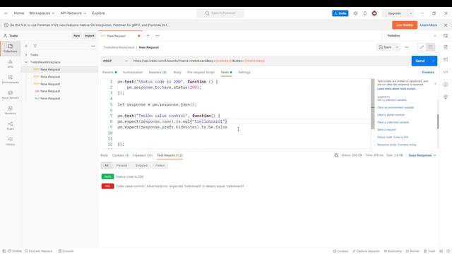
Task: Open the Save Response dropdown
Action: tap(422, 155)
